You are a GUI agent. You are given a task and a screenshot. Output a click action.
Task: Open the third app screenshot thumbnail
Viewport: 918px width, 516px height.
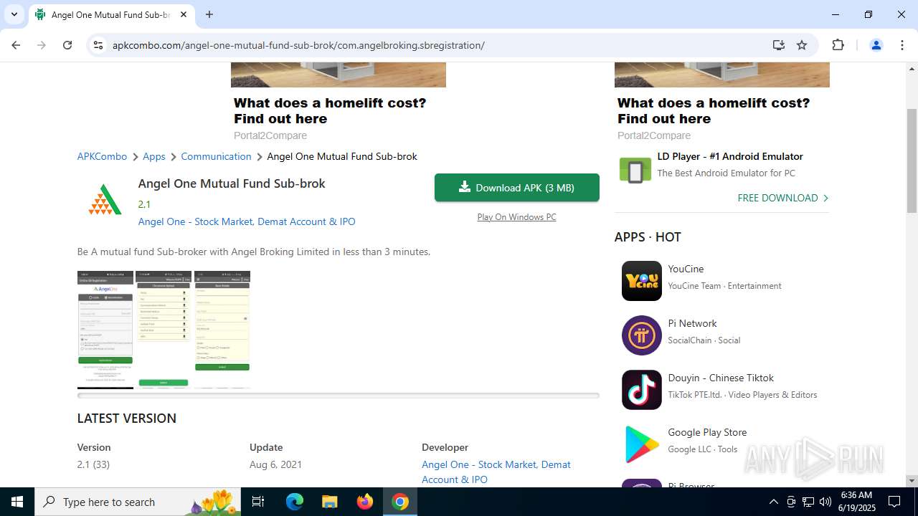pos(222,330)
